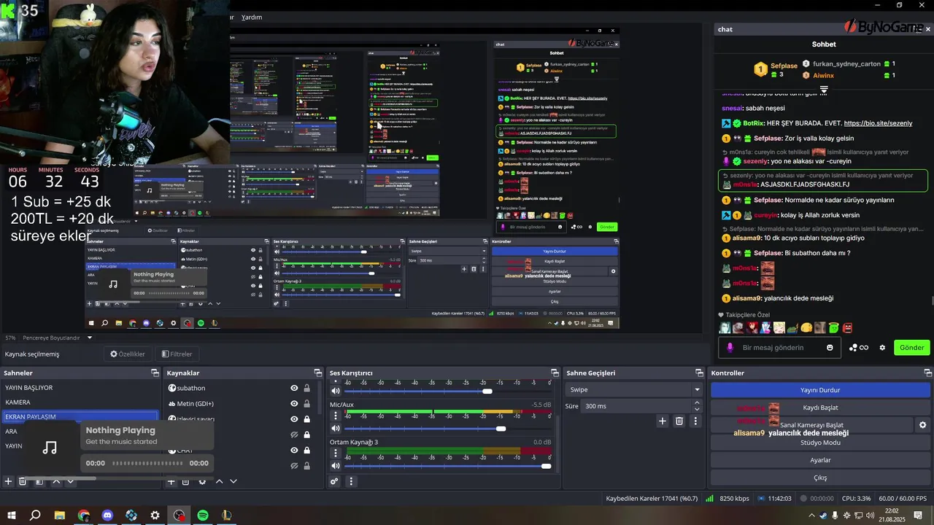Open notification center in system tray
This screenshot has height=525, width=934.
pos(918,516)
